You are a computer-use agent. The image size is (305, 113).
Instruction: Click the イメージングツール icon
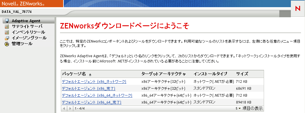click(x=7, y=38)
